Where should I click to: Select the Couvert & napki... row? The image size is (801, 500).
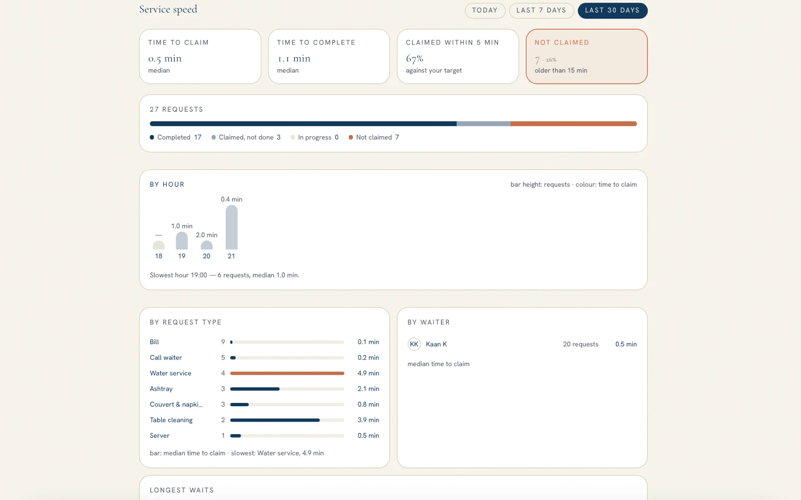click(264, 405)
